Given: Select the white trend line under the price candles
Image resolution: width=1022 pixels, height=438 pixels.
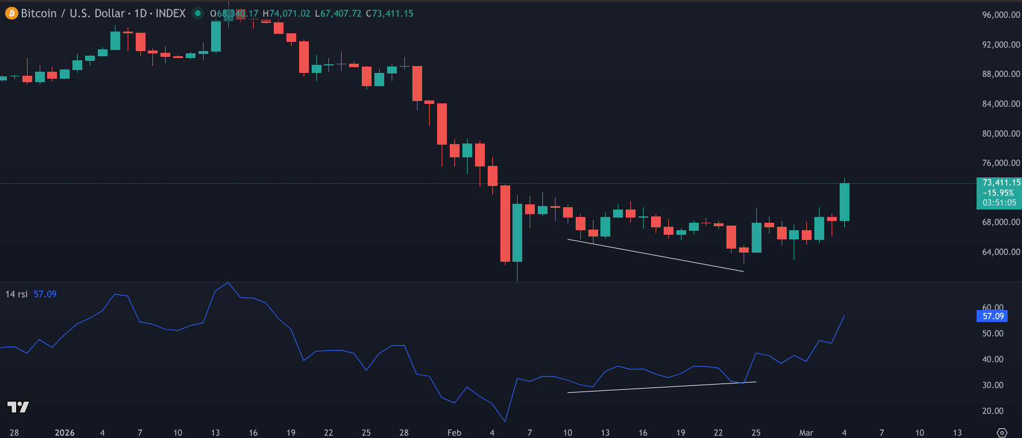Looking at the screenshot, I should pyautogui.click(x=656, y=255).
